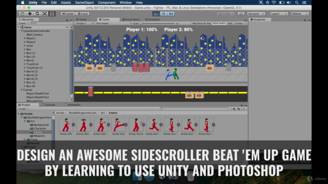
Task: Click the Wi-Fi status icon
Action: click(274, 3)
